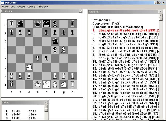Select analysis line 9 c7-c6

coord(126,58)
